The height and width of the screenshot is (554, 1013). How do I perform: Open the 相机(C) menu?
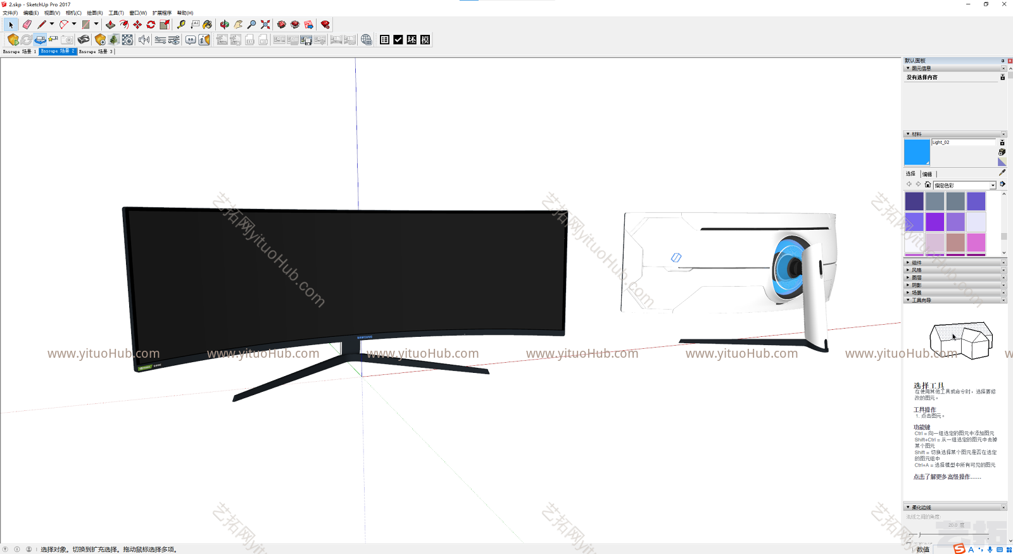(73, 13)
